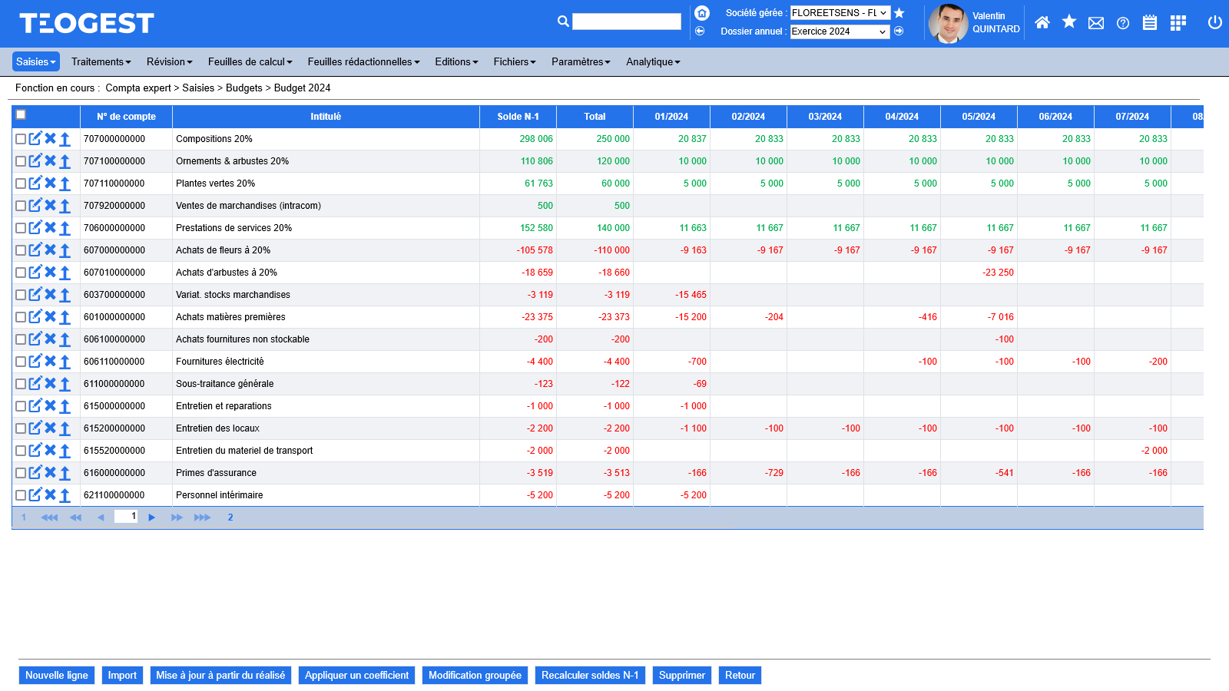Viewport: 1229px width, 691px height.
Task: Open the messages envelope icon
Action: (1096, 23)
